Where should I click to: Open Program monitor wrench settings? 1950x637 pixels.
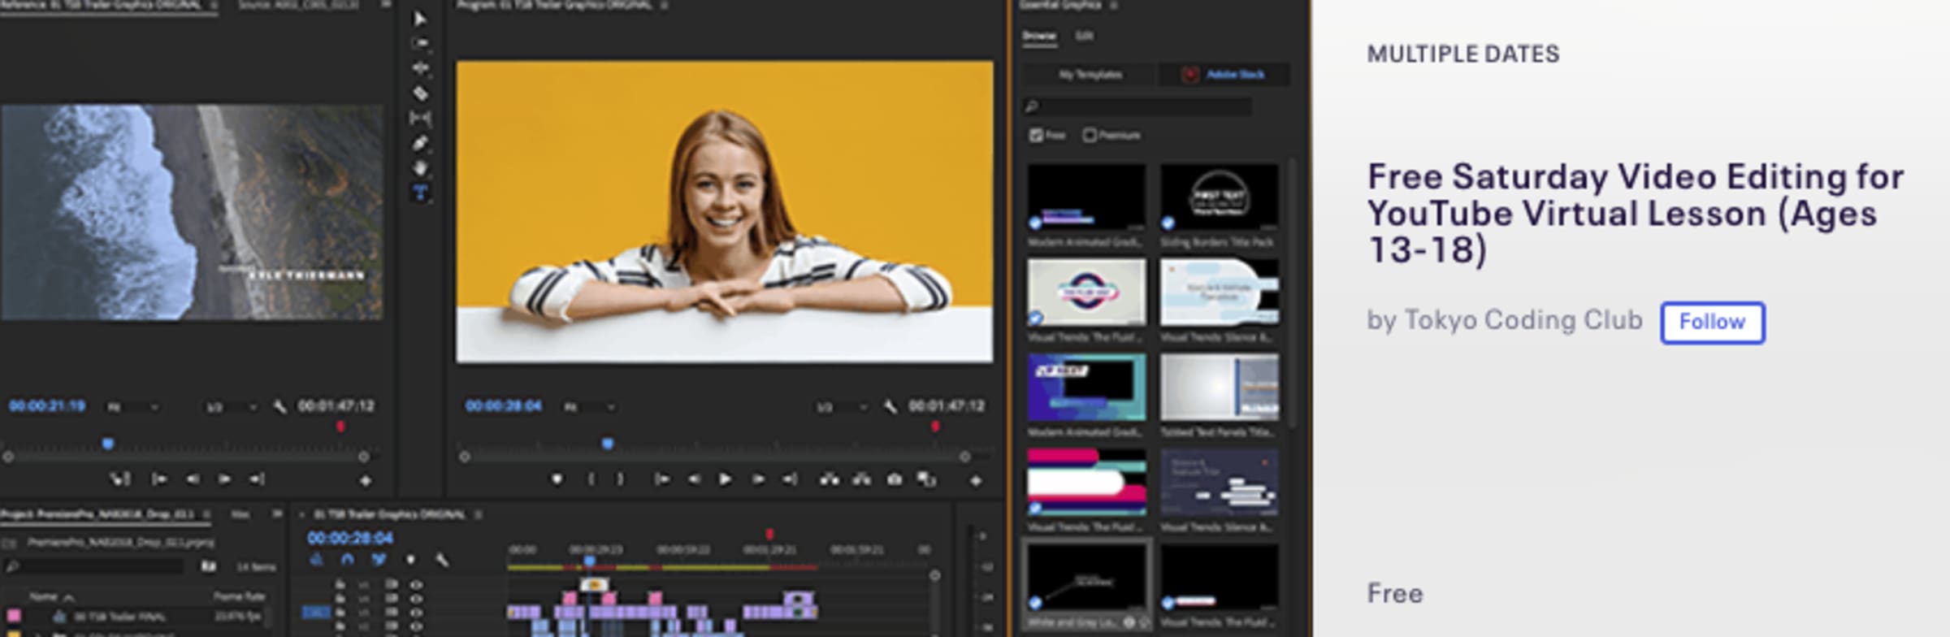(x=890, y=406)
